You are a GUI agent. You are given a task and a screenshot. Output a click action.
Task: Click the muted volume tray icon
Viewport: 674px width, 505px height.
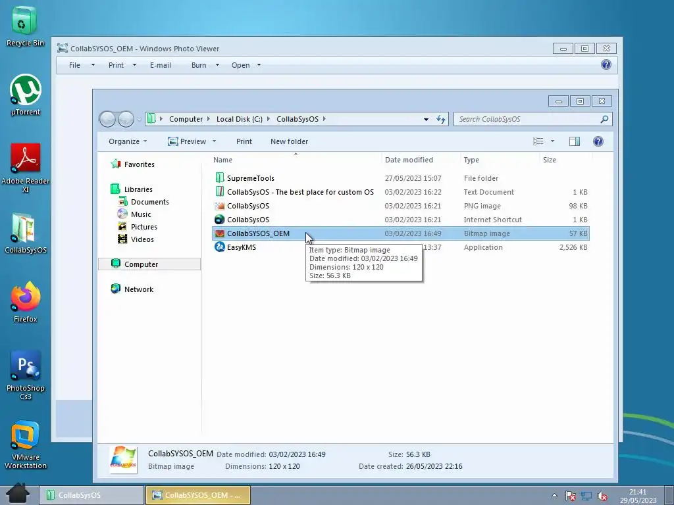tap(602, 496)
